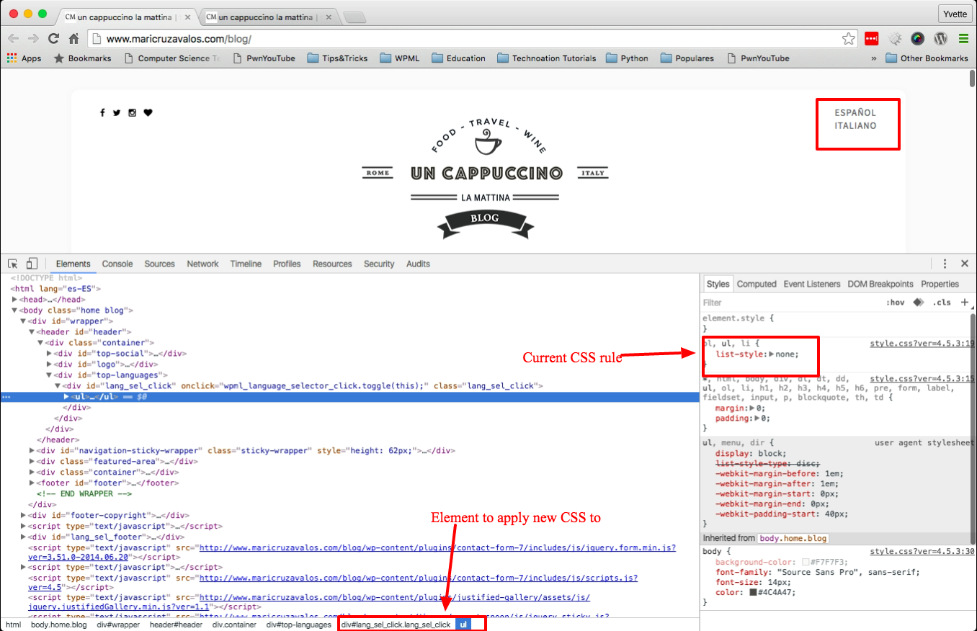Select div#wrapper in the breadcrumb bar
Viewport: 977px width, 631px height.
(118, 625)
